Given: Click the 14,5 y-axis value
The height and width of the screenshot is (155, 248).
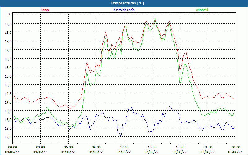Looking at the screenshot, I should pos(9,94).
